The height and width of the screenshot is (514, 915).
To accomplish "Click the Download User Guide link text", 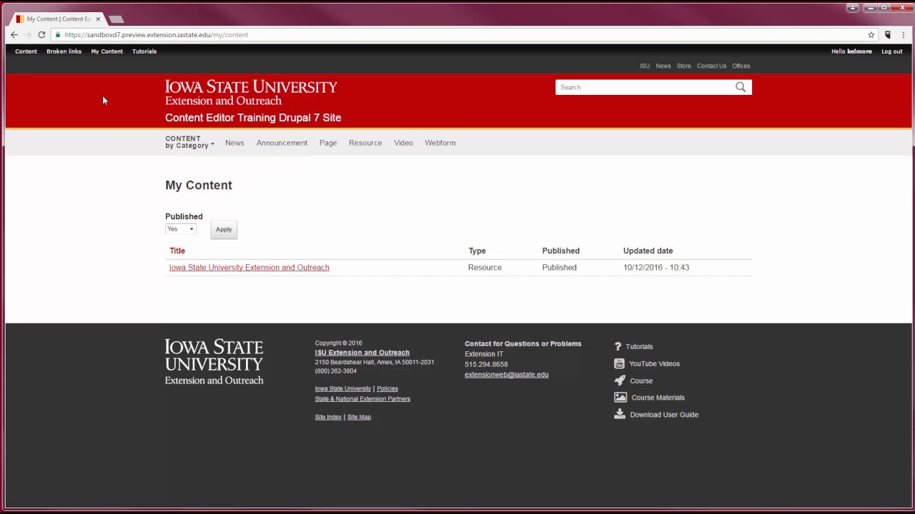I will [x=664, y=415].
